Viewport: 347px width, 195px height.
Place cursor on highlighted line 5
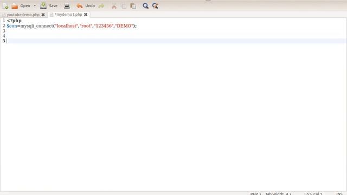(176, 41)
